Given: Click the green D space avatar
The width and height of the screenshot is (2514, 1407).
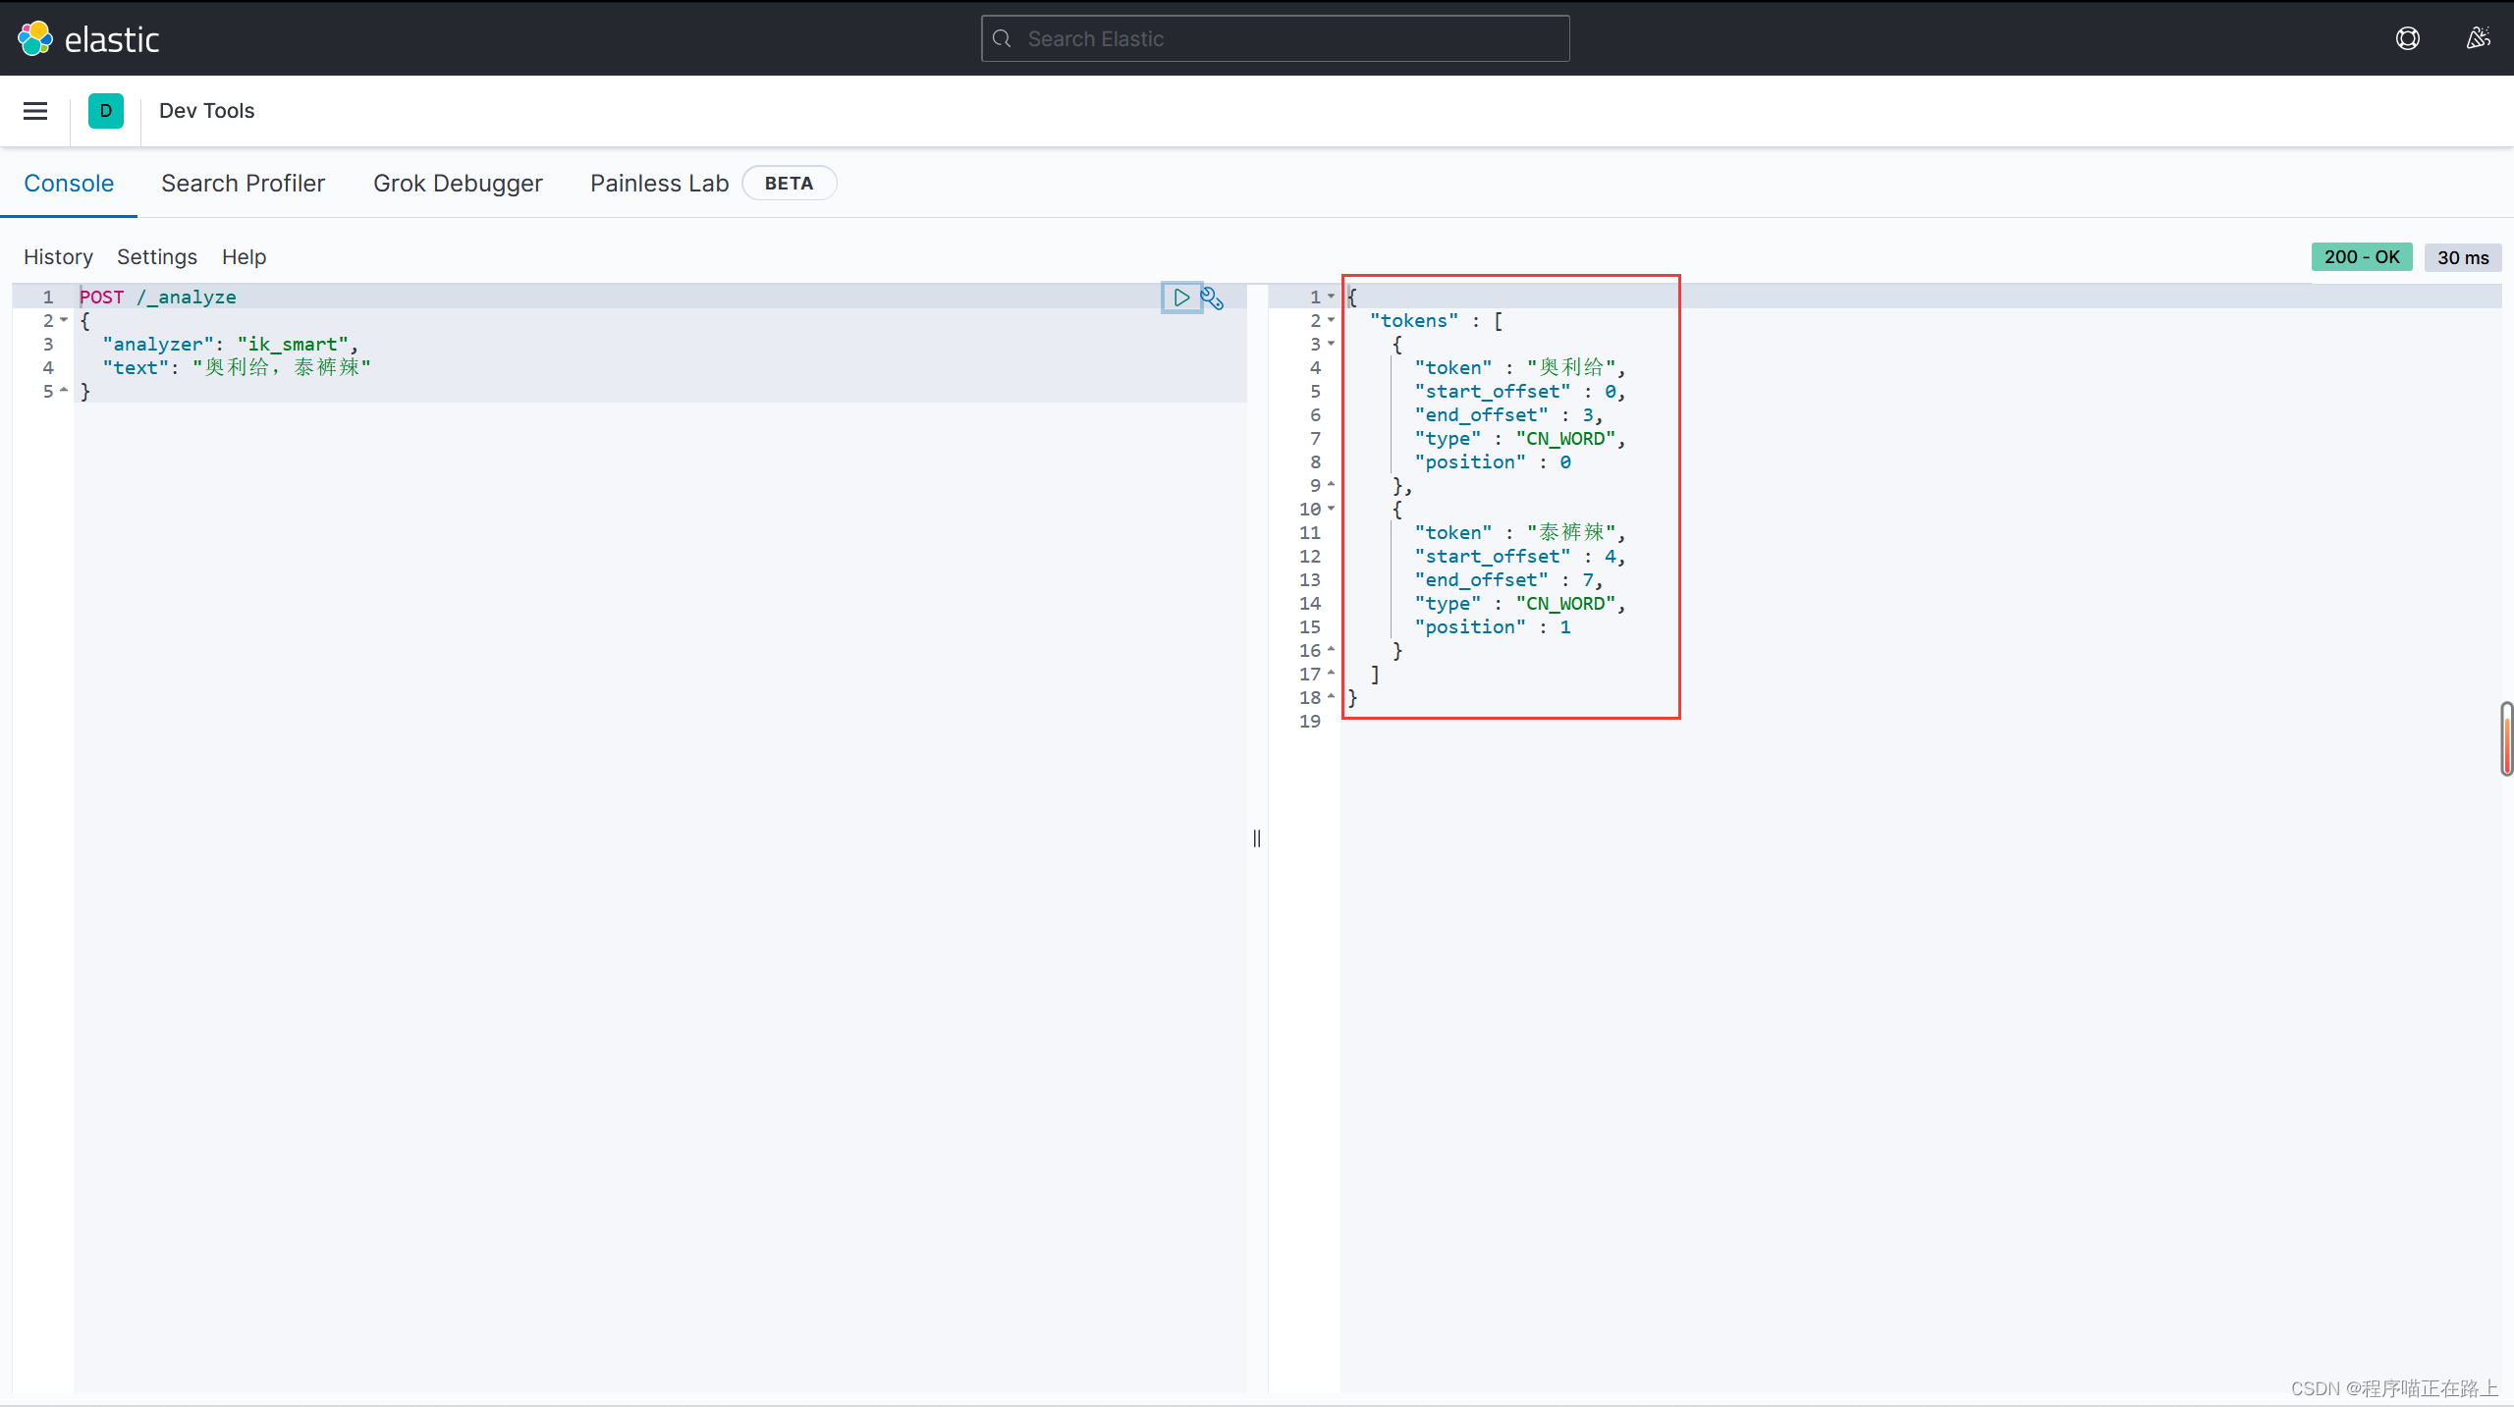Looking at the screenshot, I should click(x=105, y=111).
